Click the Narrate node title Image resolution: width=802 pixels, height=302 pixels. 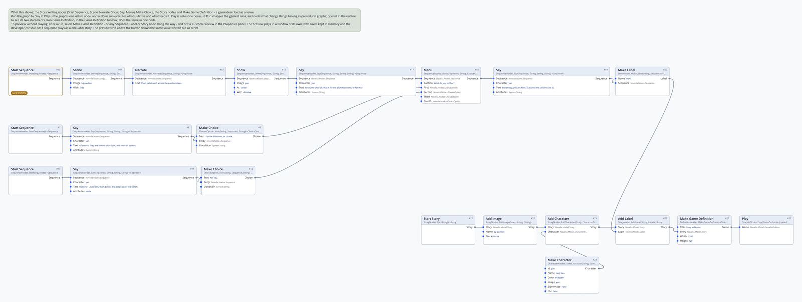pyautogui.click(x=141, y=70)
